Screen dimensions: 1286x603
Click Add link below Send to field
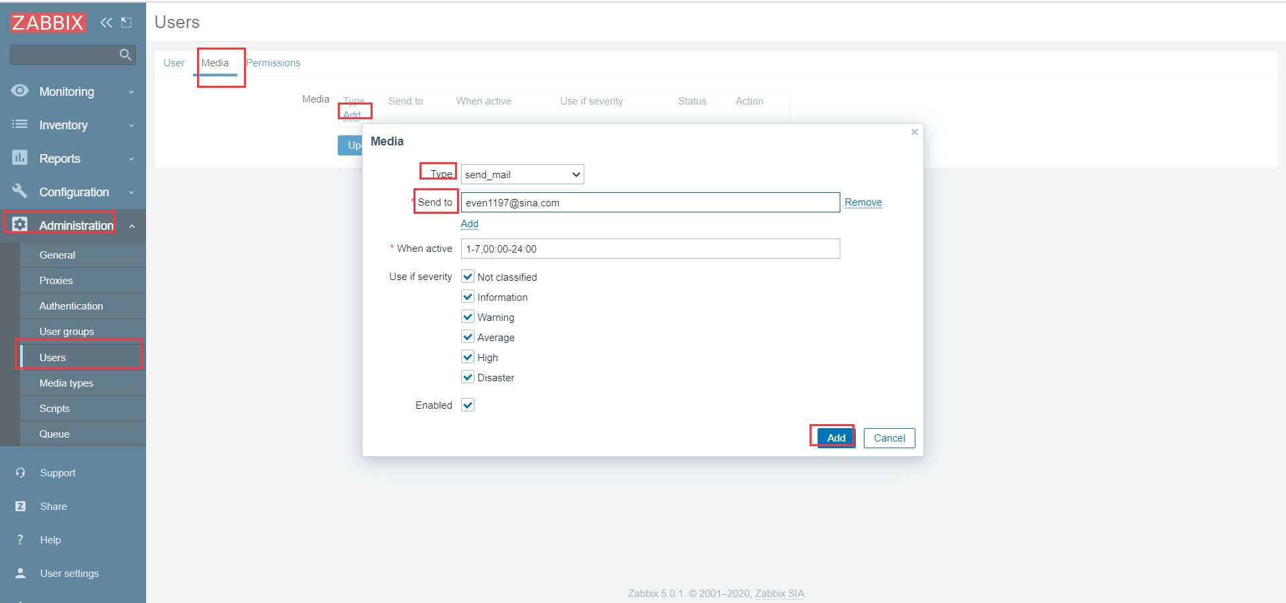tap(469, 224)
